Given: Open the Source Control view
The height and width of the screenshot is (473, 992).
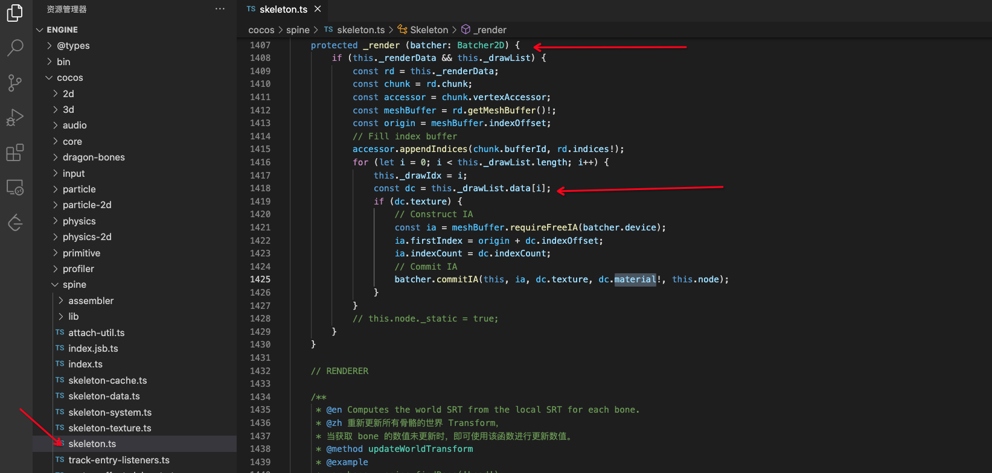Looking at the screenshot, I should 15,83.
